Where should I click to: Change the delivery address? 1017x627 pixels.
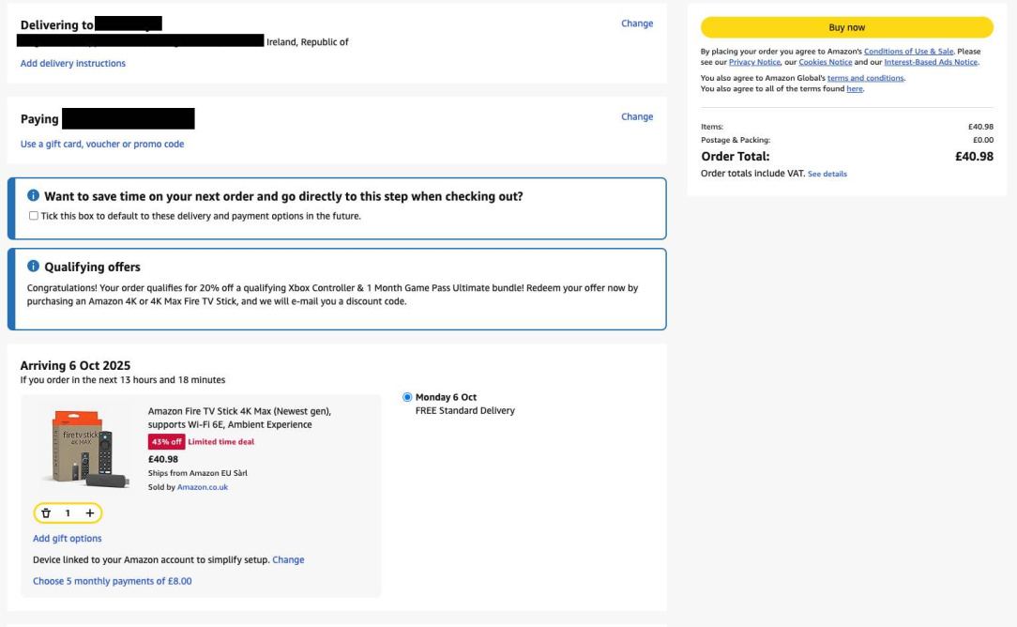[637, 23]
